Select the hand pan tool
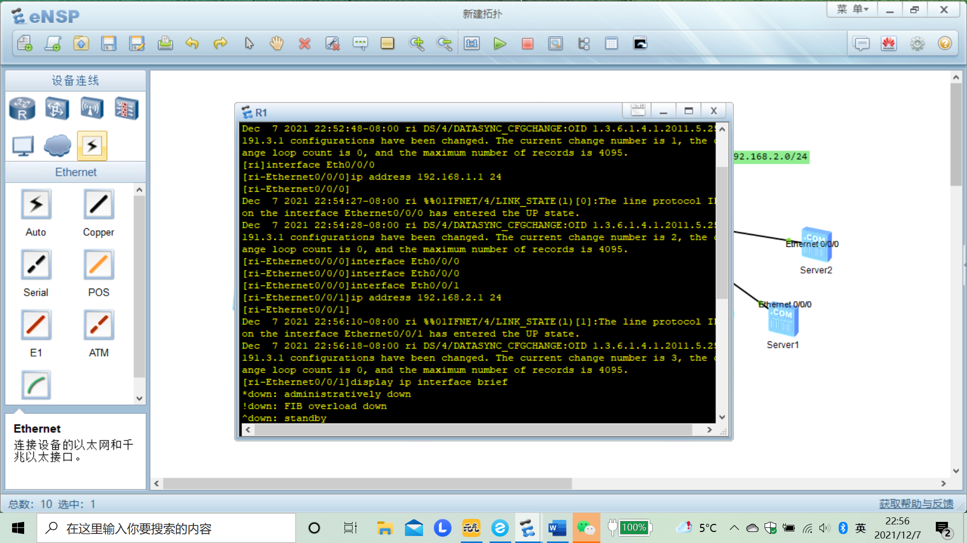 pos(277,44)
